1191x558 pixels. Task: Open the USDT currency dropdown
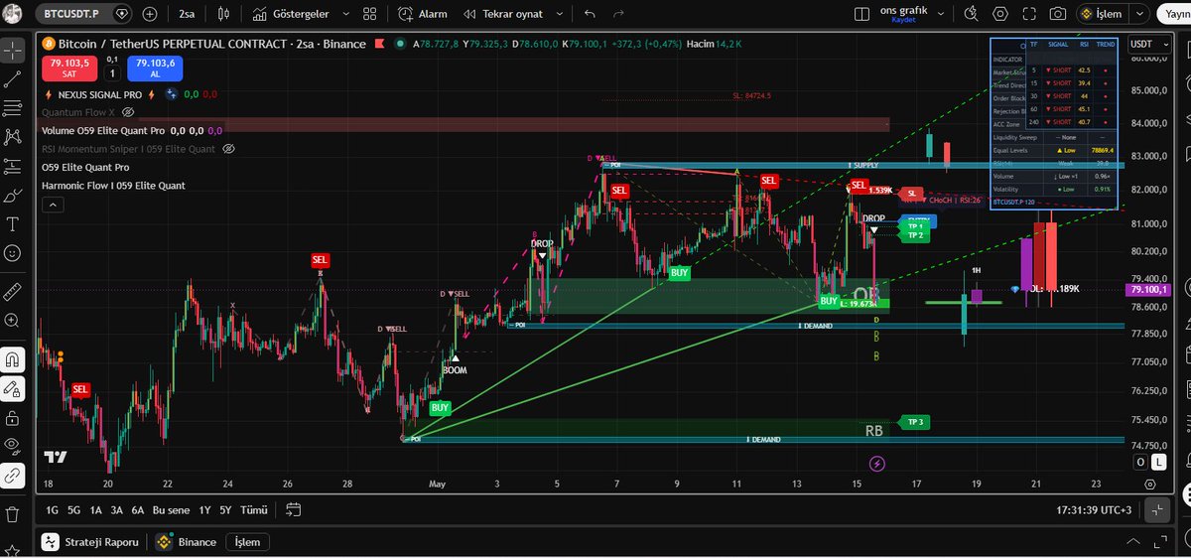(x=1147, y=44)
